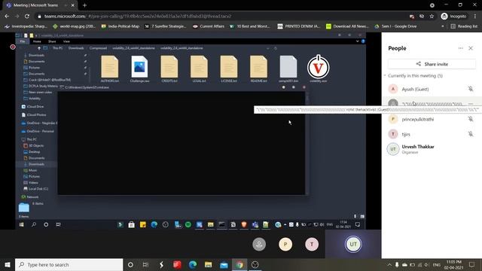Open the File tab in shared Explorer
482x271 pixels.
pyautogui.click(x=23, y=41)
